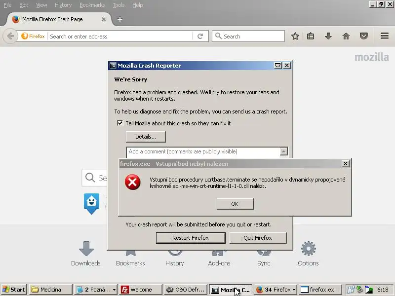The image size is (395, 296).
Task: Bookmark this page with star icon
Action: coord(295,36)
